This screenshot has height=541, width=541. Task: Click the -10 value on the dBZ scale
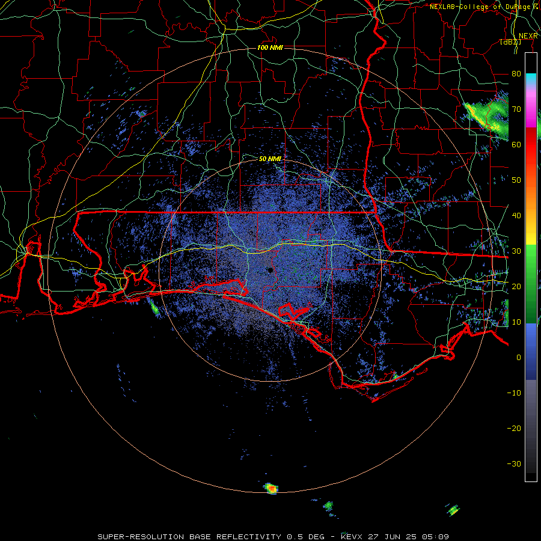pyautogui.click(x=514, y=393)
